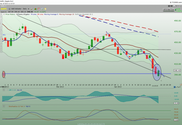Viewport: 182px width, 125px height.
Task: Select the 1W time range button
Action: [x=96, y=124]
